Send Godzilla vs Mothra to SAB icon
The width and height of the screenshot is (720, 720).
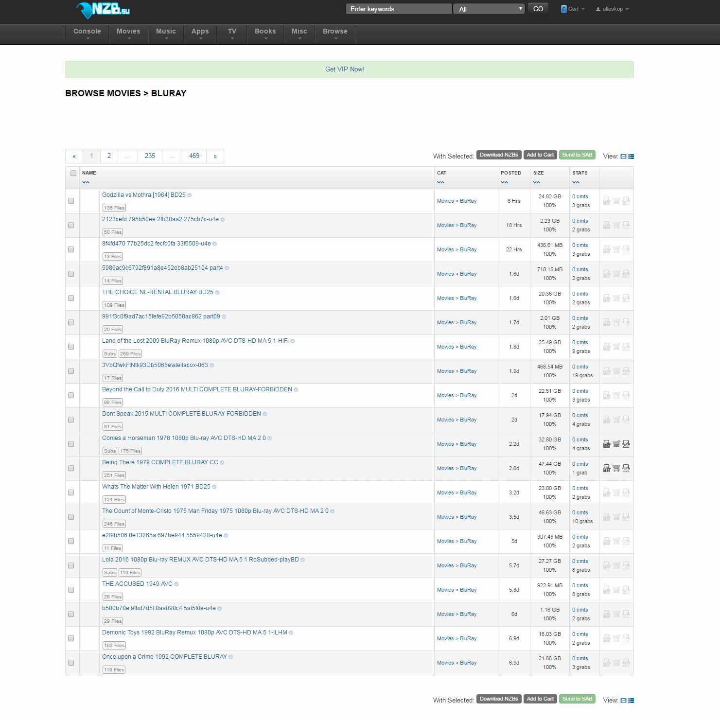tap(626, 201)
